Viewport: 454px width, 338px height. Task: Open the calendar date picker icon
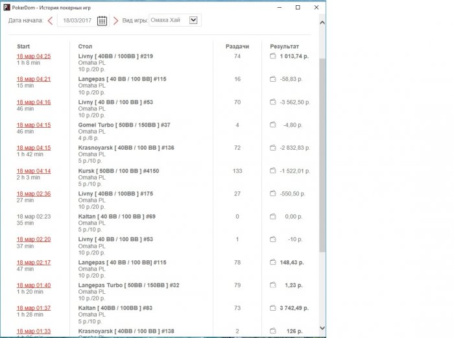click(x=102, y=21)
